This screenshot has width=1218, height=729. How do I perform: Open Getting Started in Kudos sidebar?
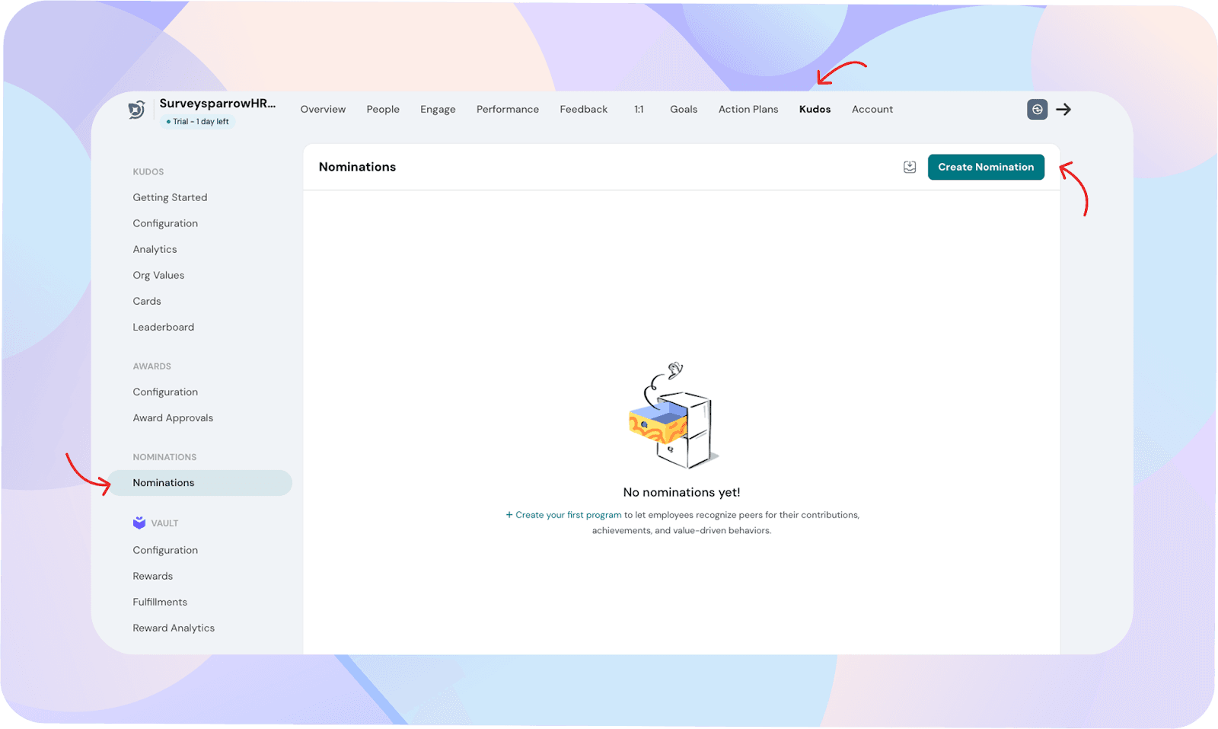tap(170, 197)
